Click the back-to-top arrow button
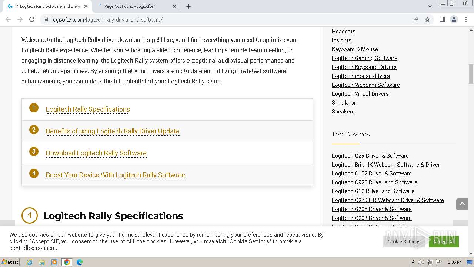 (462, 204)
